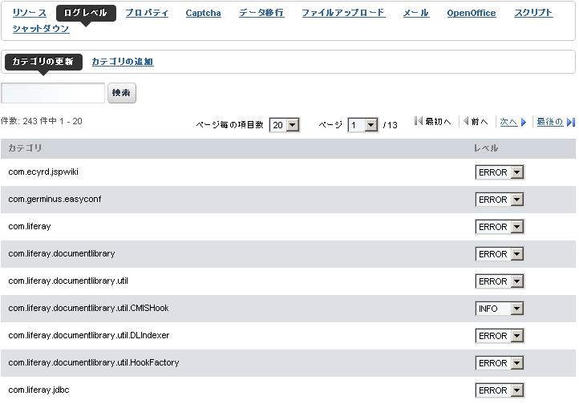This screenshot has height=404, width=579.
Task: Switch to the リソース tab
Action: pos(29,13)
